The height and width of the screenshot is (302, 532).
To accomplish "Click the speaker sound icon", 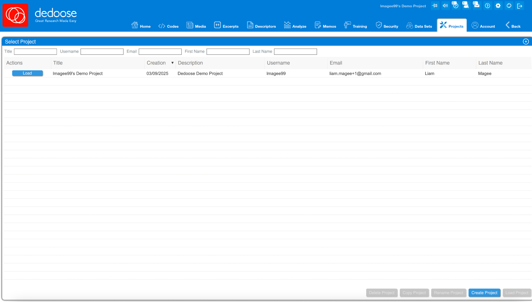I will pyautogui.click(x=445, y=6).
